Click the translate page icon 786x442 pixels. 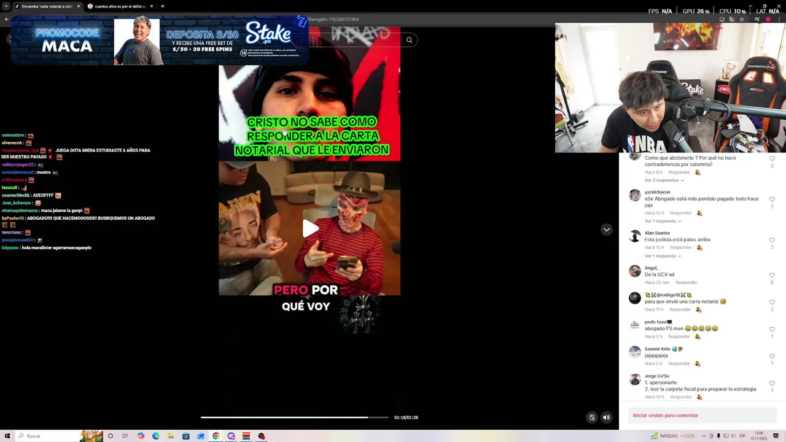tap(732, 19)
